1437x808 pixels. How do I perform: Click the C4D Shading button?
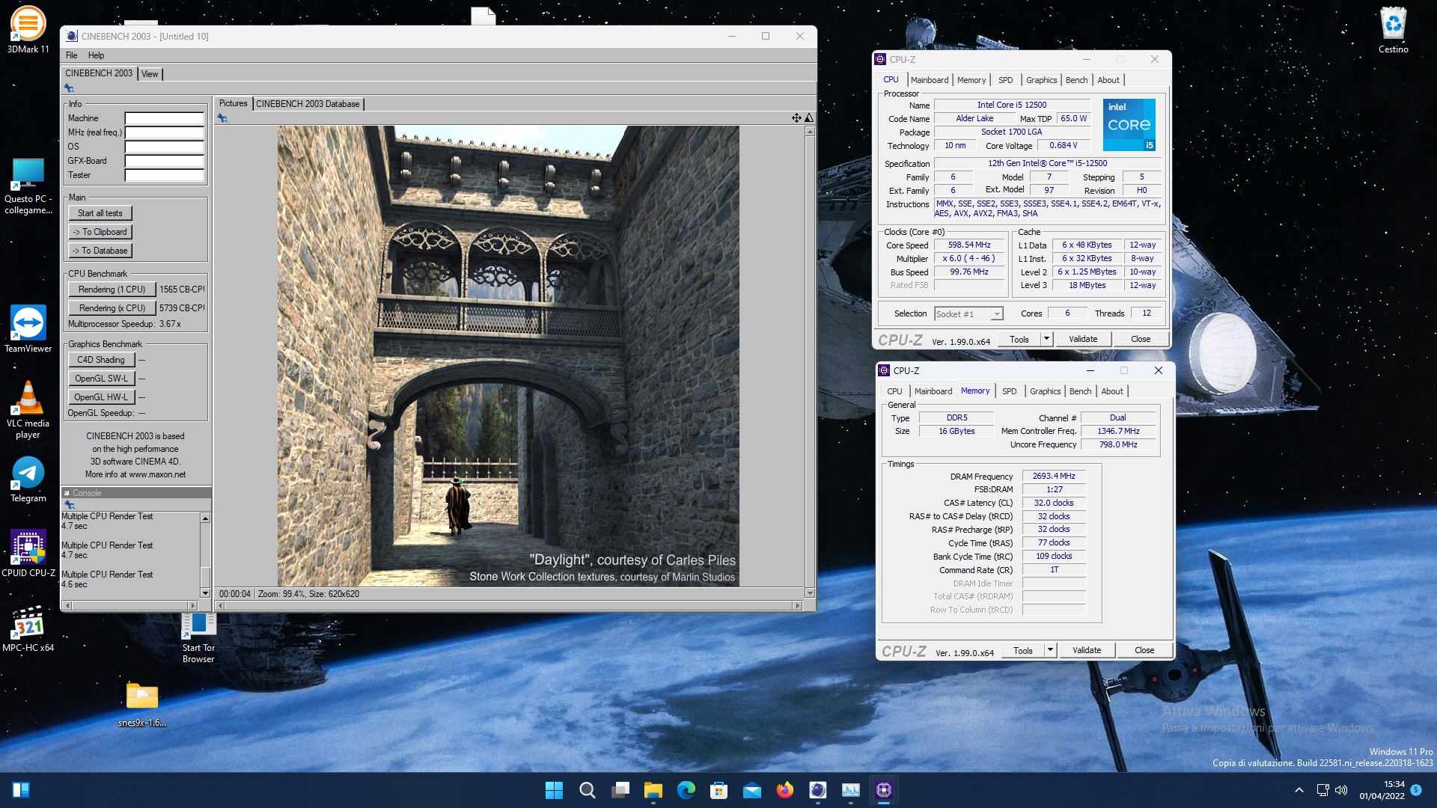[101, 360]
